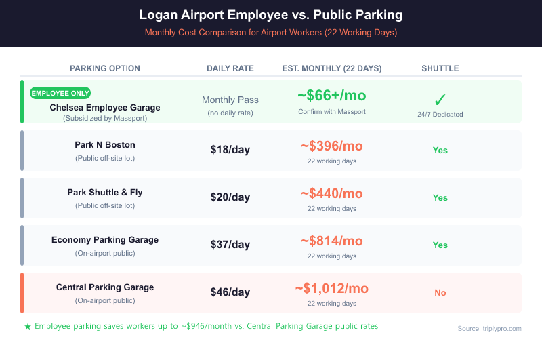Select the Park N Boston row title

click(105, 144)
